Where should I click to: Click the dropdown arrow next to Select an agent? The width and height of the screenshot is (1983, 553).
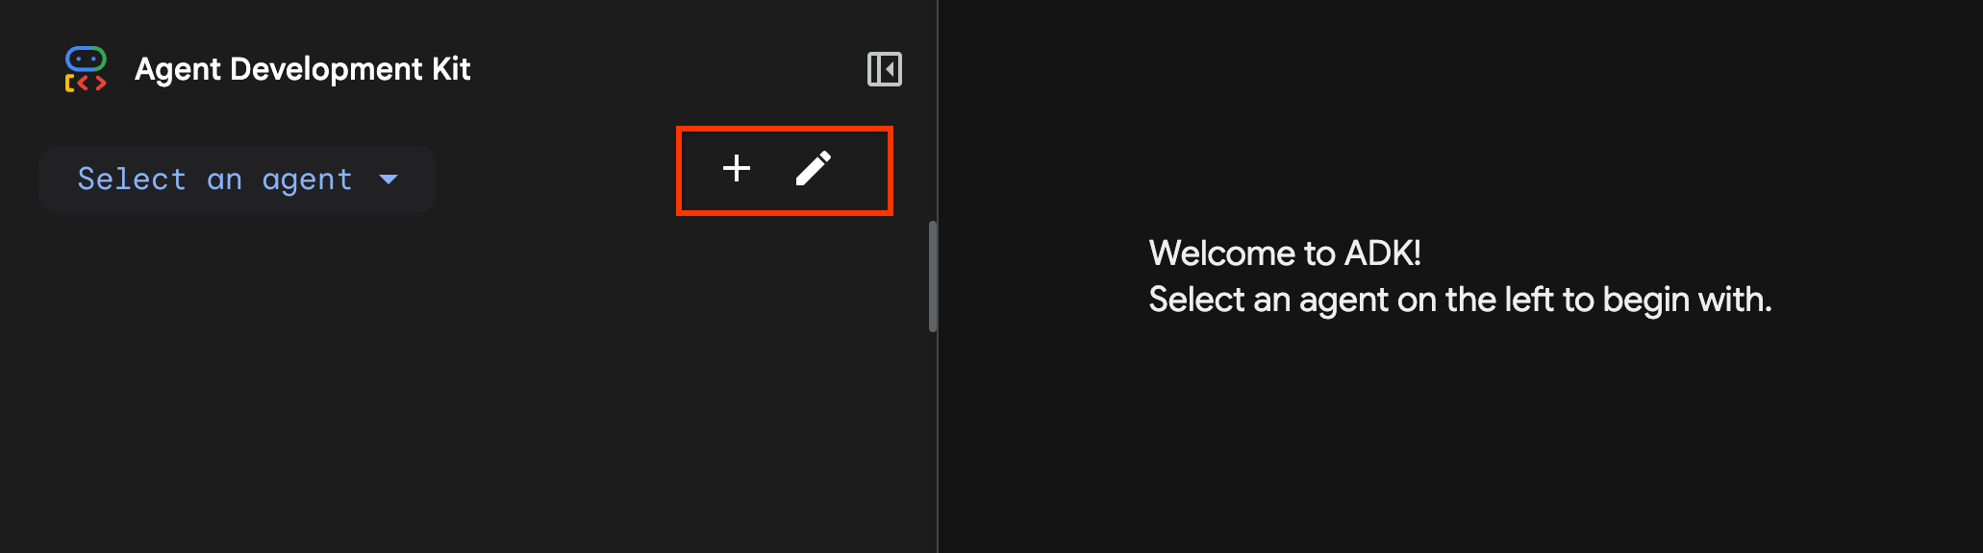tap(389, 179)
